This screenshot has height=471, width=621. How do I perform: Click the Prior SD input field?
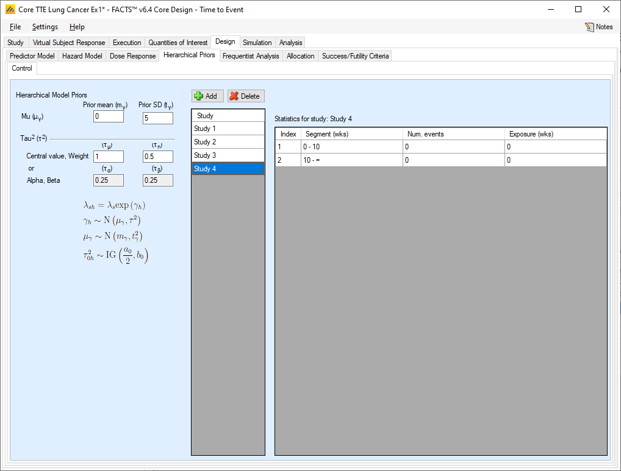tap(157, 118)
